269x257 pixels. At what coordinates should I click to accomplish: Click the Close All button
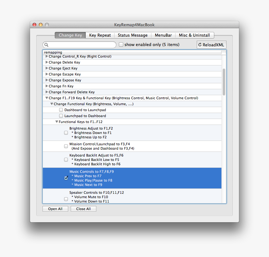(x=83, y=208)
